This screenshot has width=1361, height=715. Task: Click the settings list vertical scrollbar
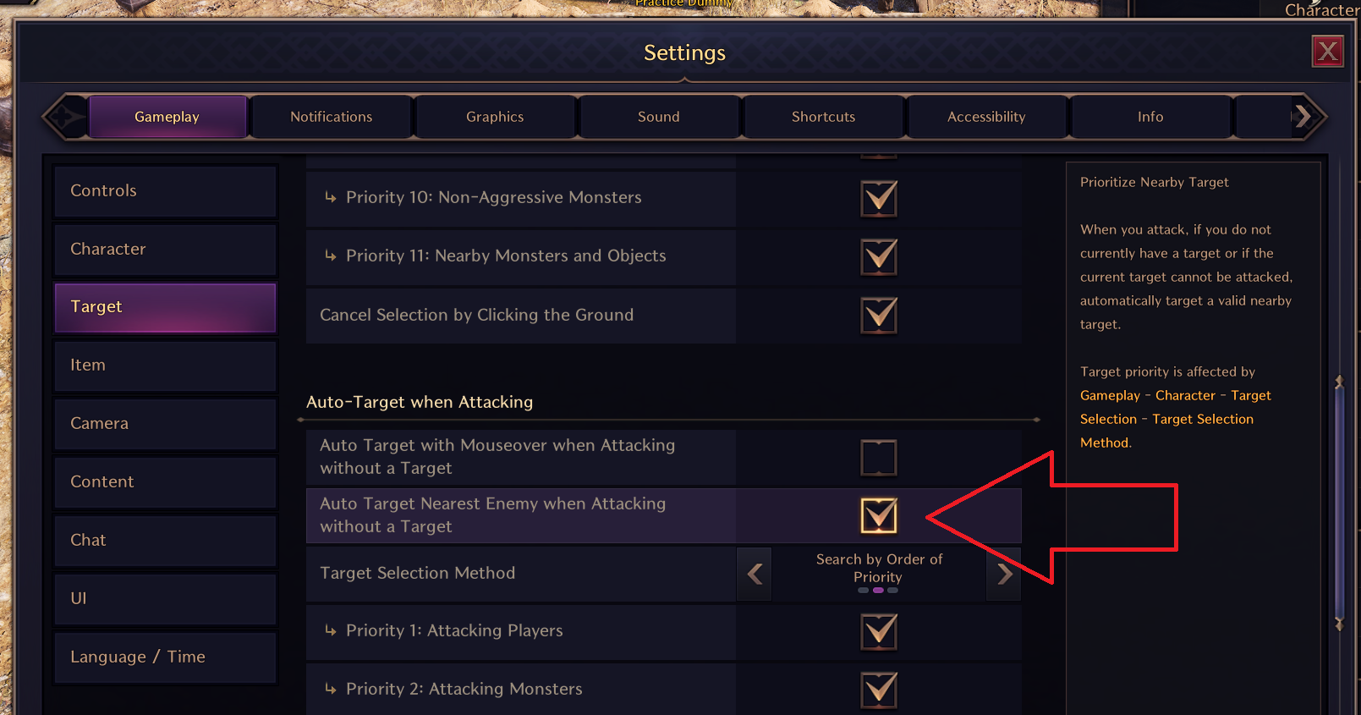[x=1339, y=503]
